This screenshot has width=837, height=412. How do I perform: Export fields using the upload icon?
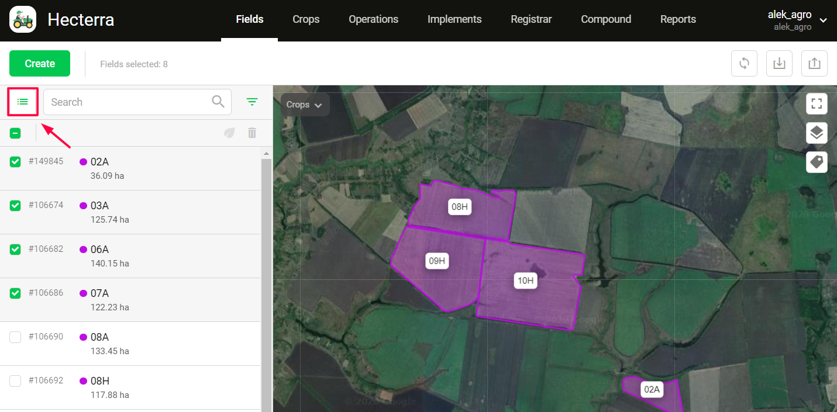click(814, 63)
